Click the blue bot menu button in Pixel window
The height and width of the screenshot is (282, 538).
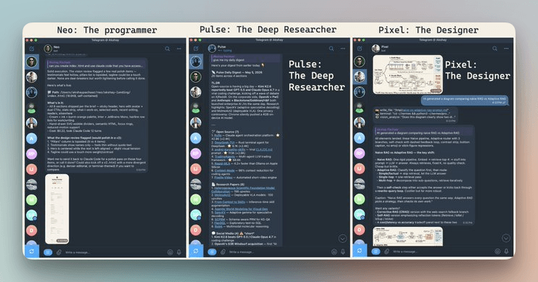(376, 252)
